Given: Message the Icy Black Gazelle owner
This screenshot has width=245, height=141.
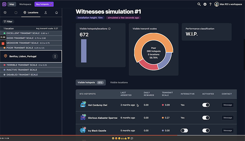Looking at the screenshot, I should tap(228, 131).
